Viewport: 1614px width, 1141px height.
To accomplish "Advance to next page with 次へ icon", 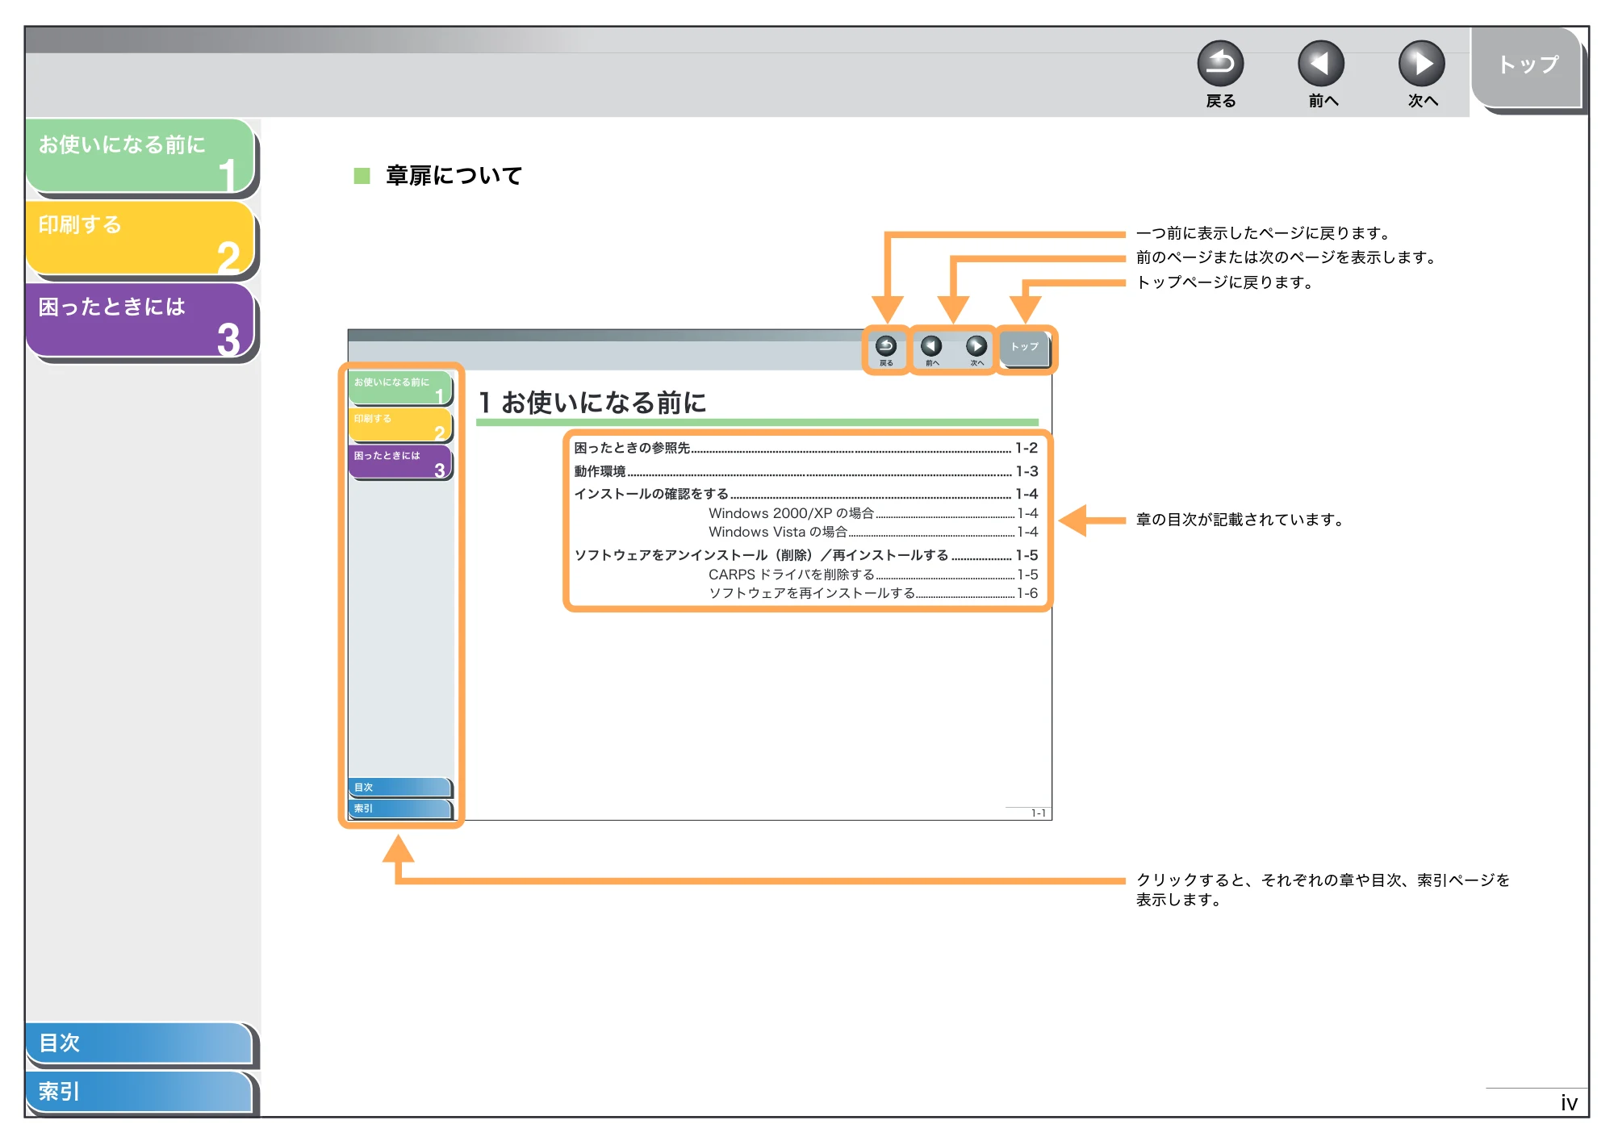I will 1422,64.
